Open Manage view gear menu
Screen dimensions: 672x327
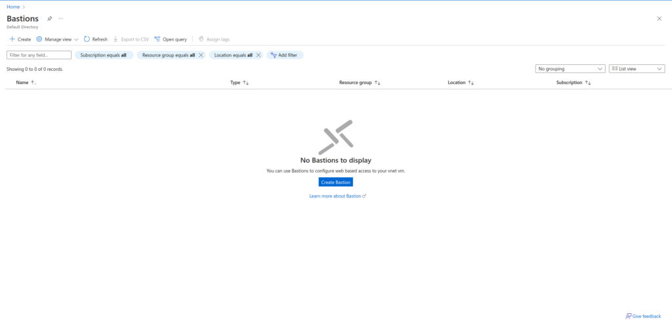click(39, 39)
